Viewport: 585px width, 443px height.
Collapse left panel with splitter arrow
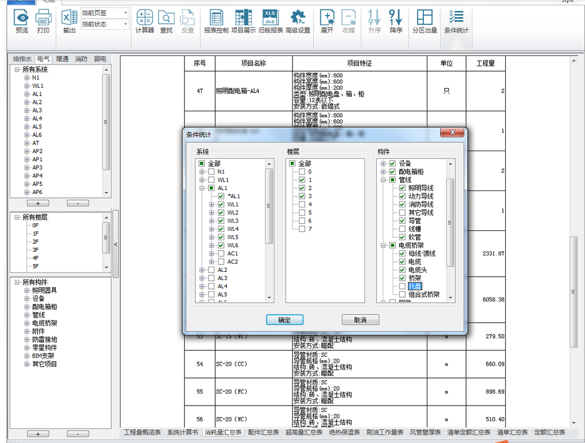click(x=115, y=244)
